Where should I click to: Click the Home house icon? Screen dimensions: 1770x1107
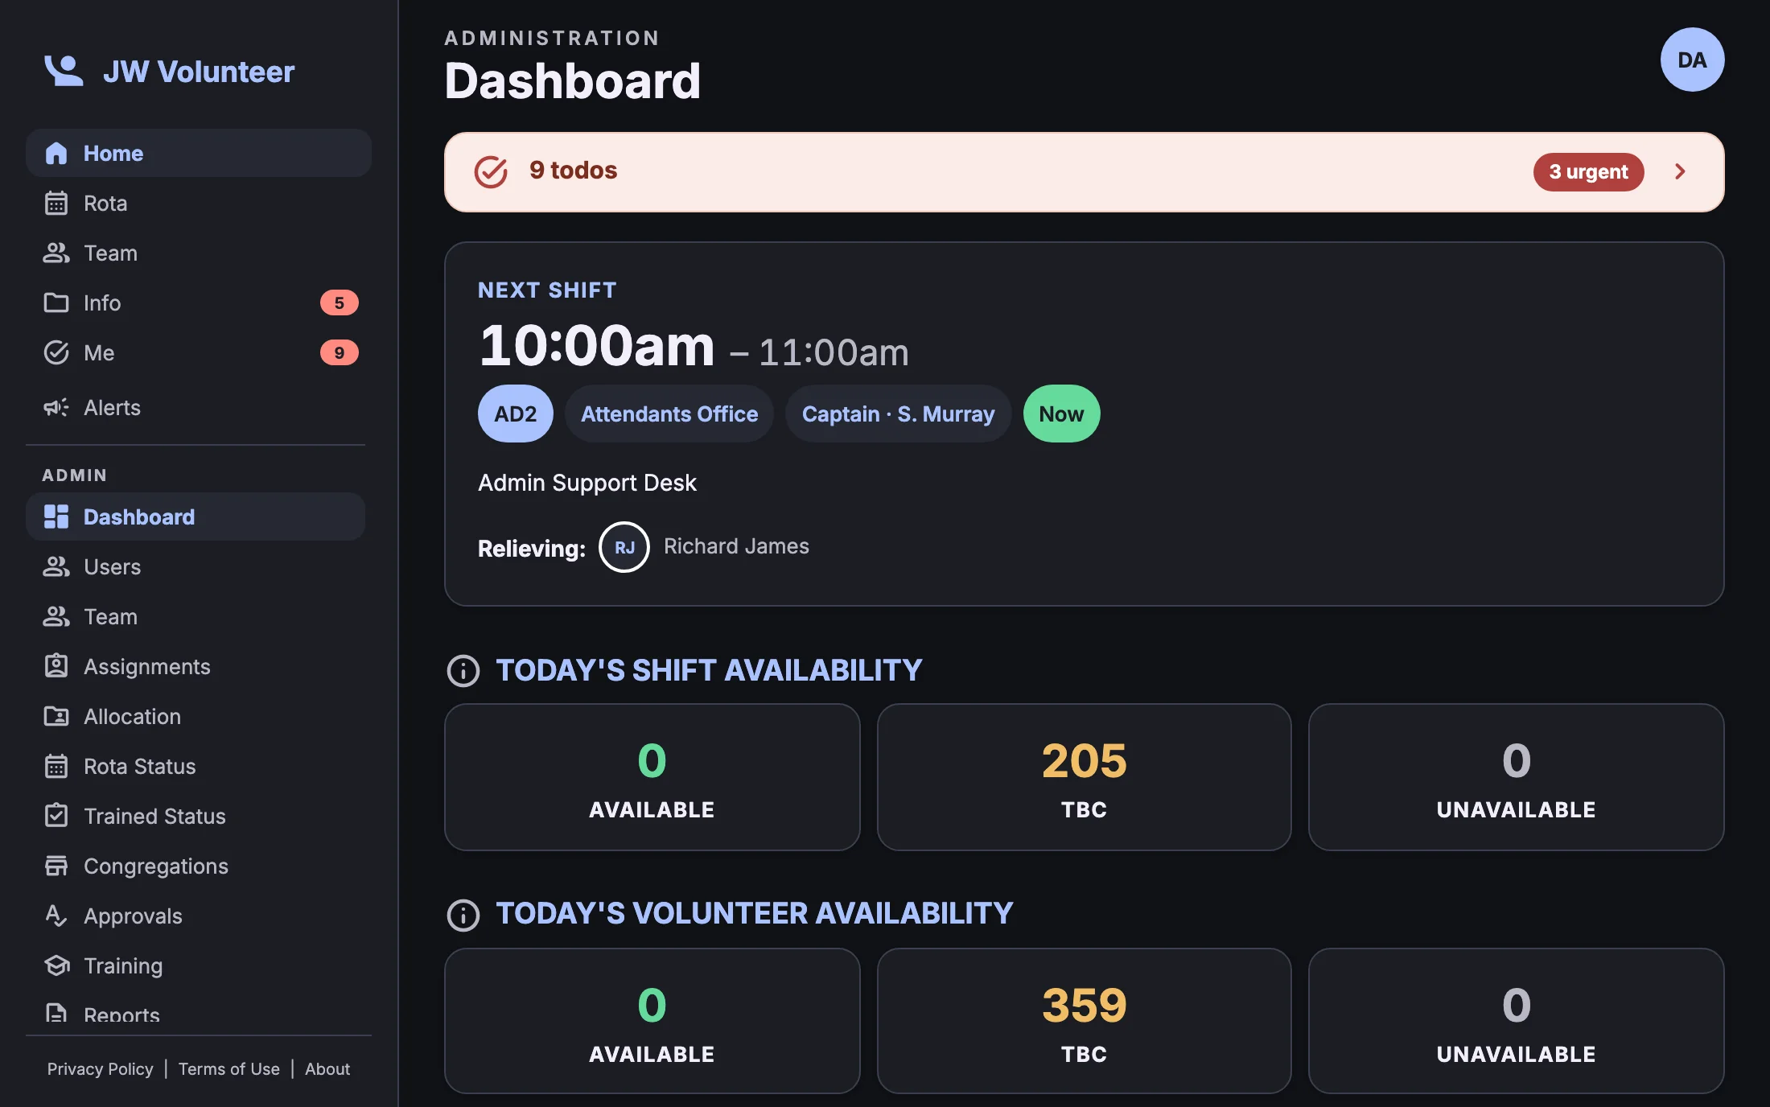coord(56,153)
